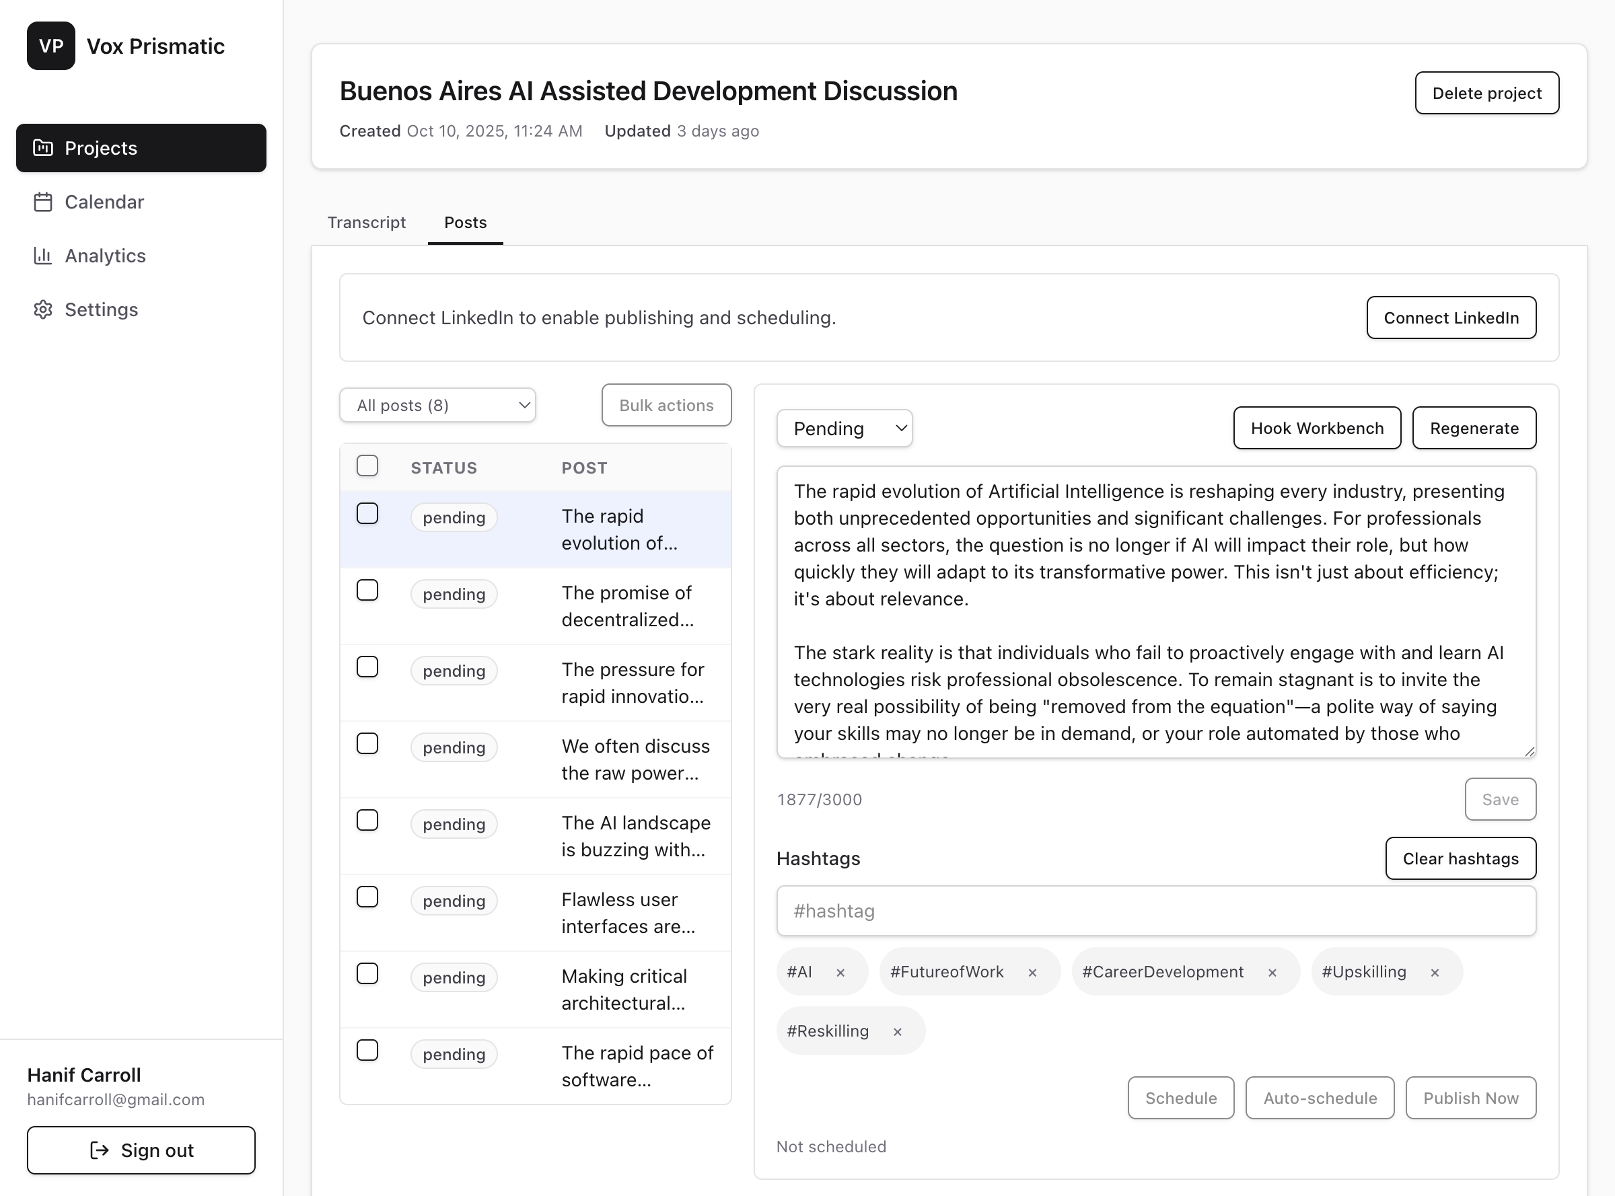Select the Calendar icon in the sidebar
Image resolution: width=1615 pixels, height=1196 pixels.
(42, 202)
